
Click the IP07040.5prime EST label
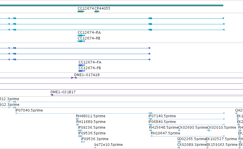[29, 110]
